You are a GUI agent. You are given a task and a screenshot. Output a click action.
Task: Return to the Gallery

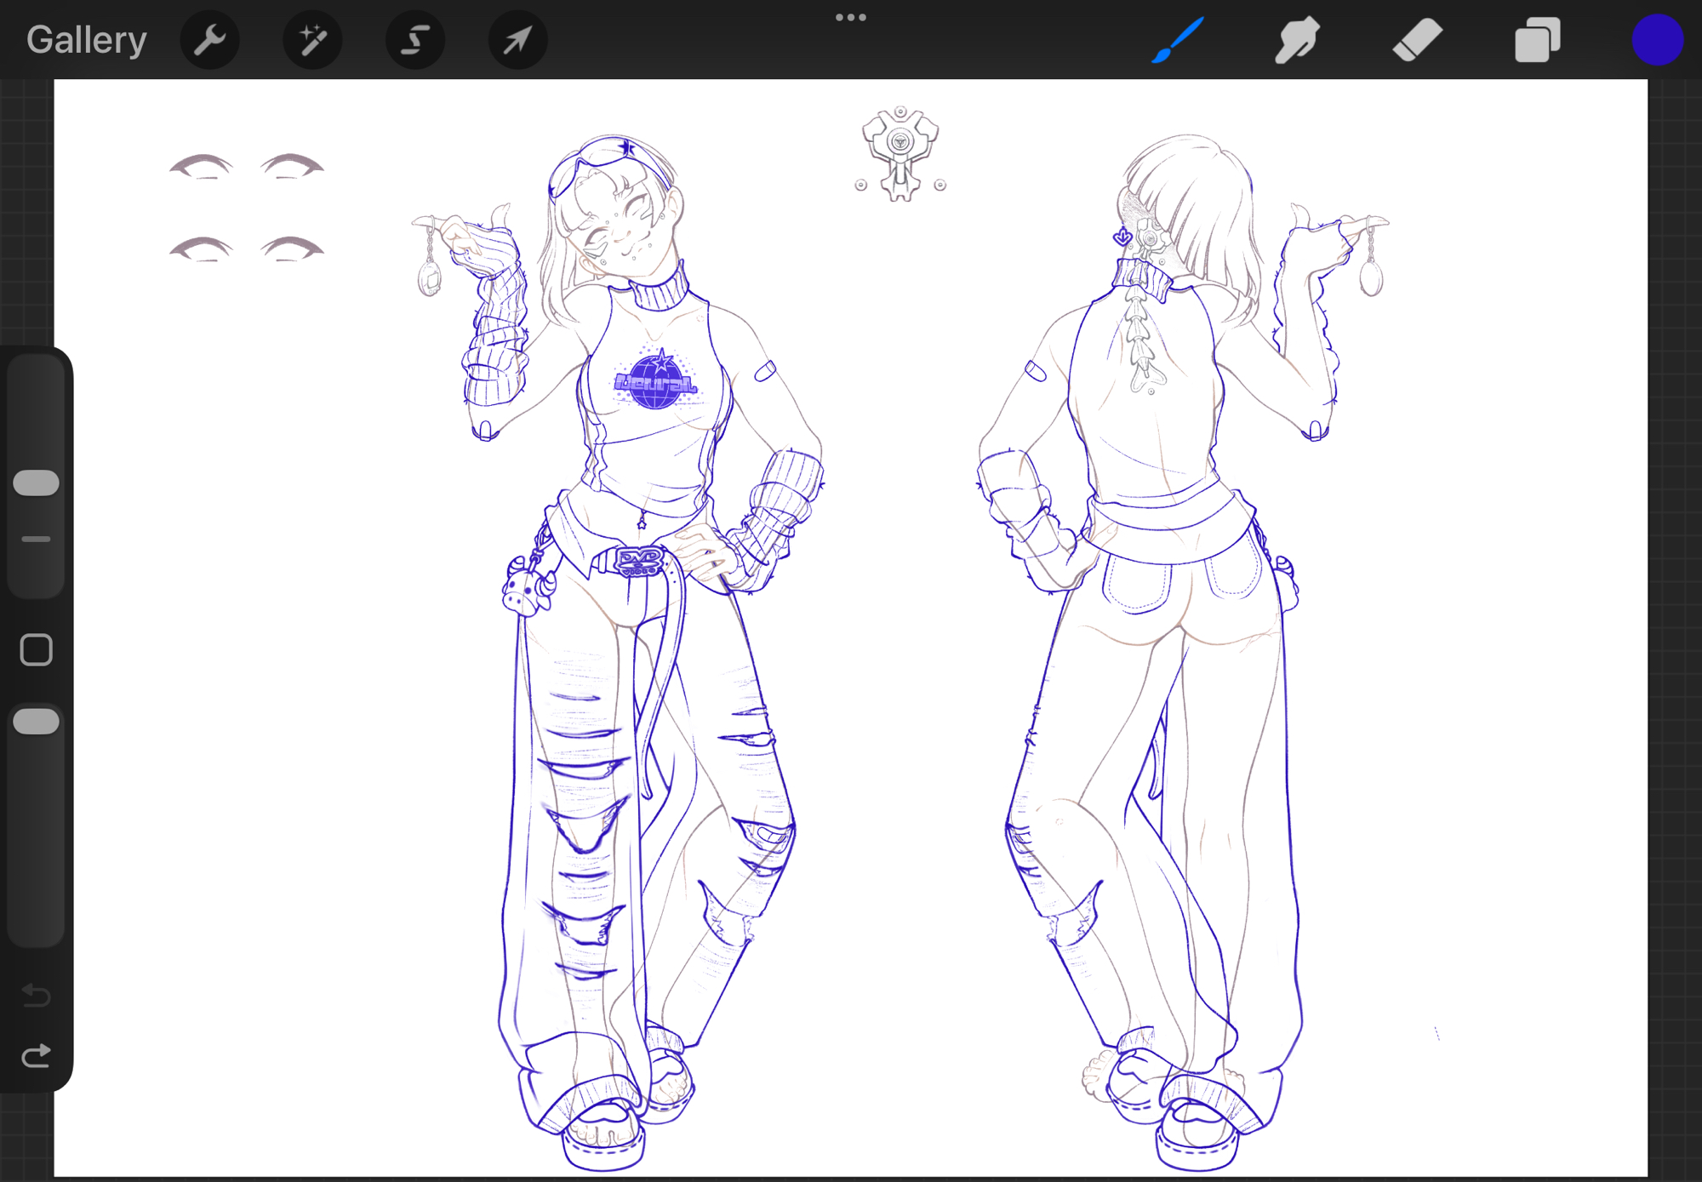pos(87,40)
